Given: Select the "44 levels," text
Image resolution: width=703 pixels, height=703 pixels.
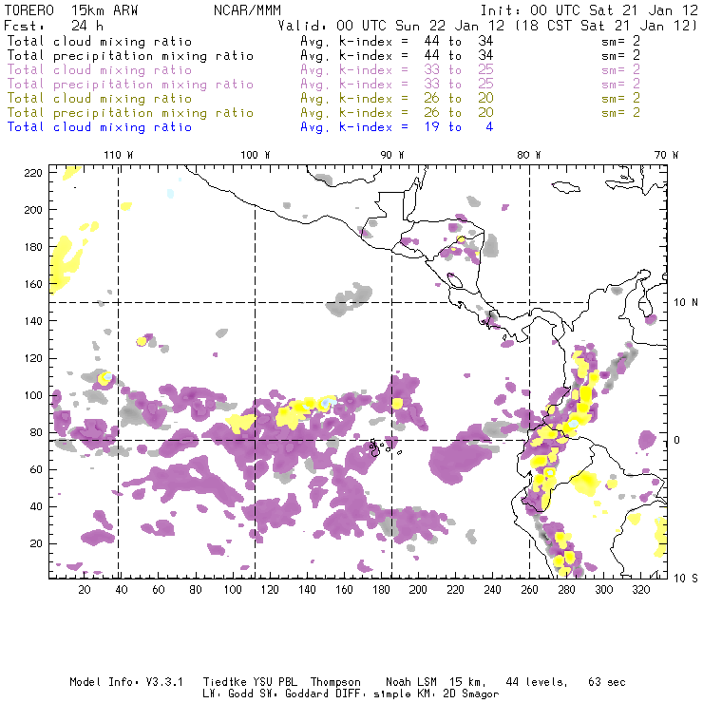Looking at the screenshot, I should (537, 682).
